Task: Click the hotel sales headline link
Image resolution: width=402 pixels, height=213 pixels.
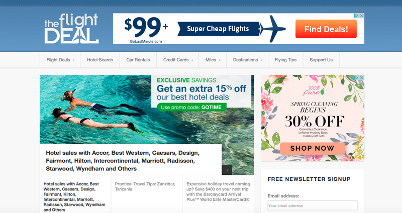Action: [123, 161]
